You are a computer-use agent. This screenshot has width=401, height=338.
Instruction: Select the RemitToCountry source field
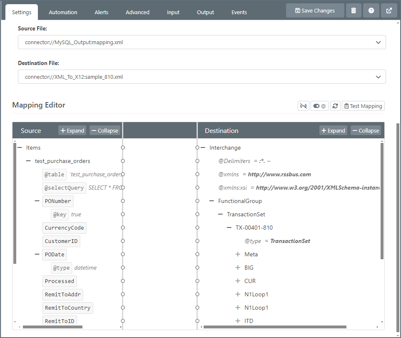click(67, 308)
